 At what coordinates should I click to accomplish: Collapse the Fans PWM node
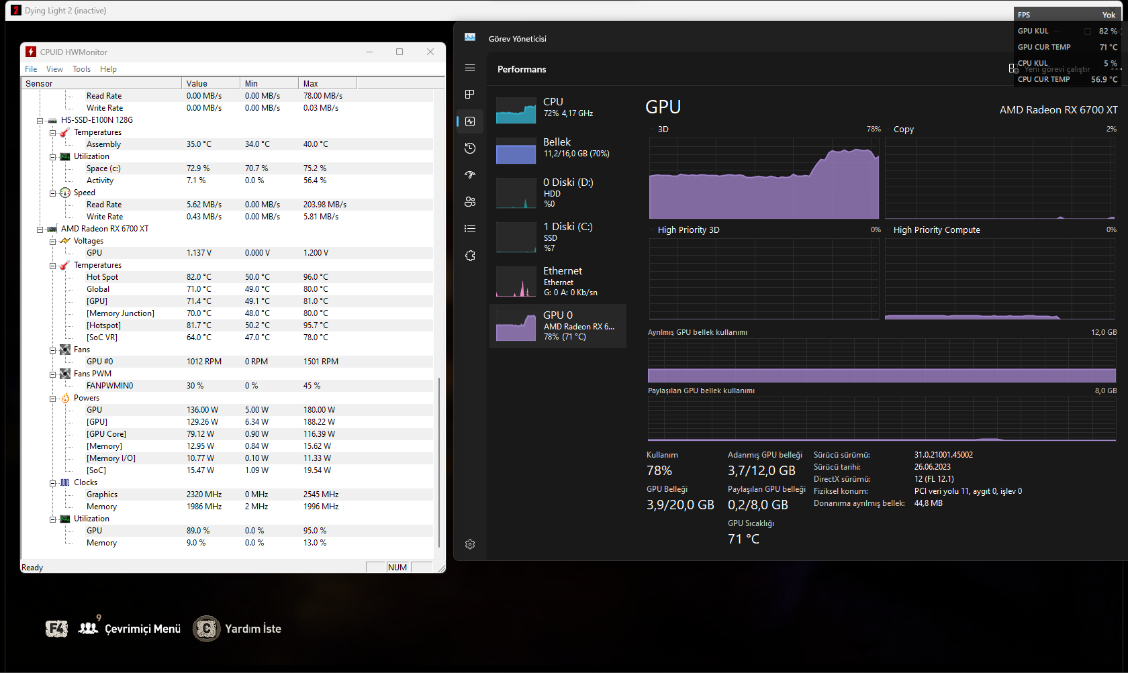click(52, 374)
